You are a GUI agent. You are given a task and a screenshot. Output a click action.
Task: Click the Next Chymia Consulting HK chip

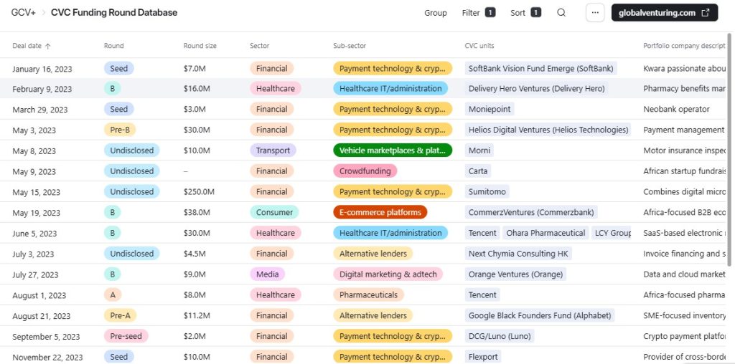(518, 253)
